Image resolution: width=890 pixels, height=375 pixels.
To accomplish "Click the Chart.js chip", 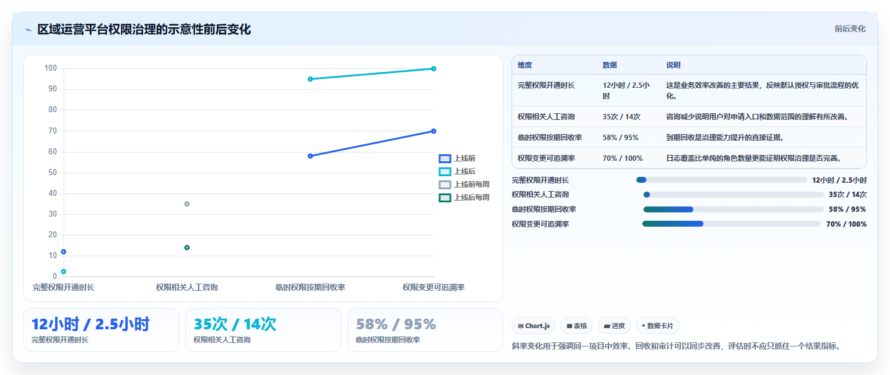I will point(534,326).
